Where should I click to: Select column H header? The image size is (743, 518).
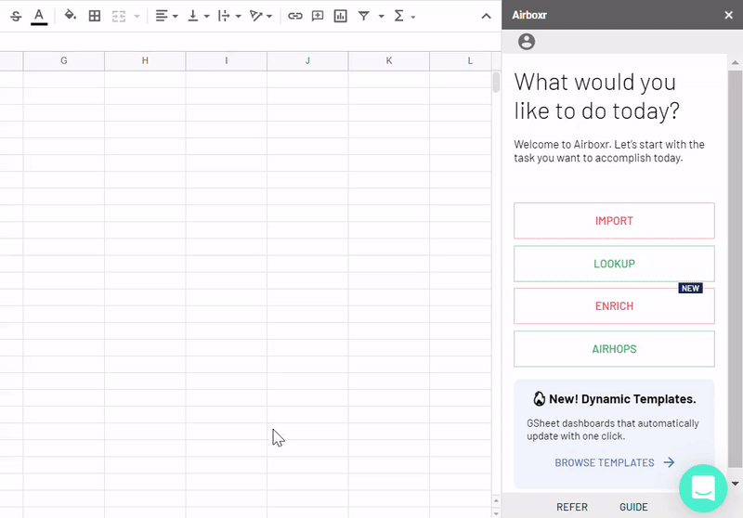coord(145,60)
